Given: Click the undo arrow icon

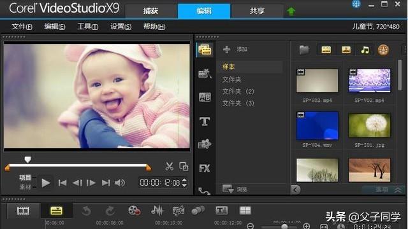Looking at the screenshot, I should click(x=86, y=211).
